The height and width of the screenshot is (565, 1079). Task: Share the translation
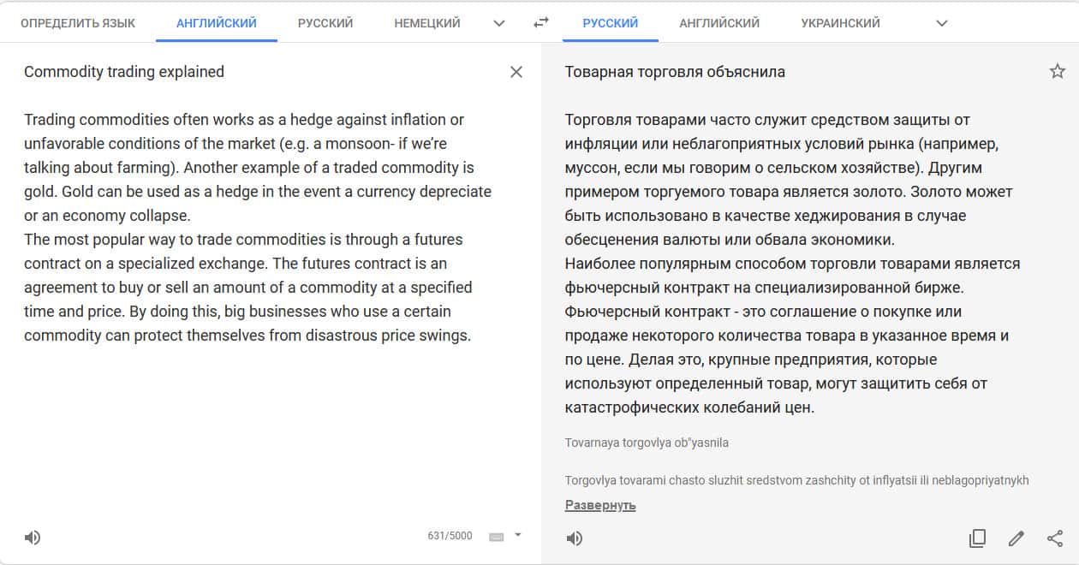[1055, 538]
